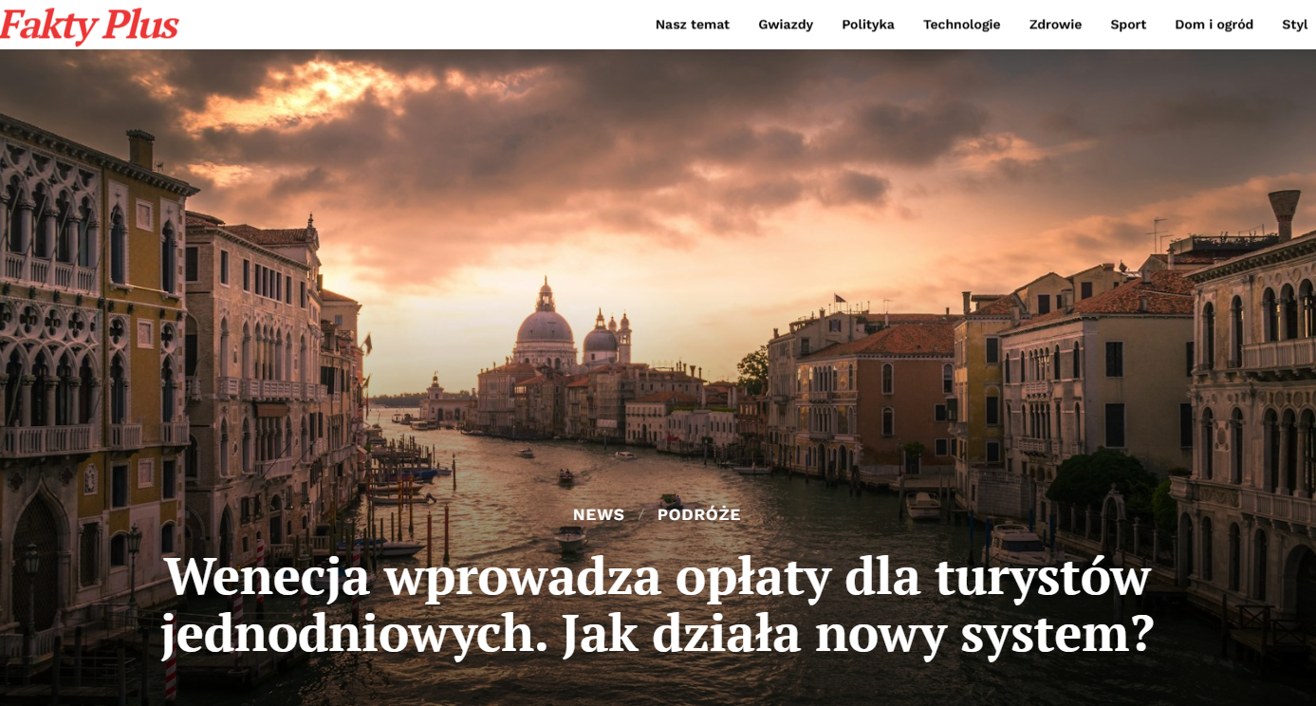1316x706 pixels.
Task: Select the Gwiazdy section
Action: (x=785, y=25)
